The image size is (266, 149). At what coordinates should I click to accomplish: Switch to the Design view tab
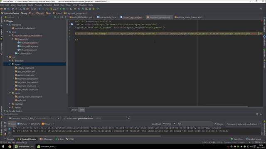pyautogui.click(x=74, y=110)
